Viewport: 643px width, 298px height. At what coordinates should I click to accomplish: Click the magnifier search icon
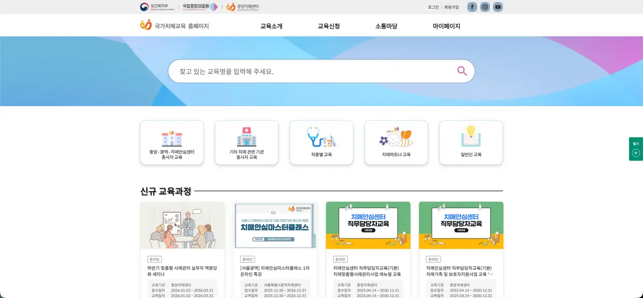coord(462,71)
